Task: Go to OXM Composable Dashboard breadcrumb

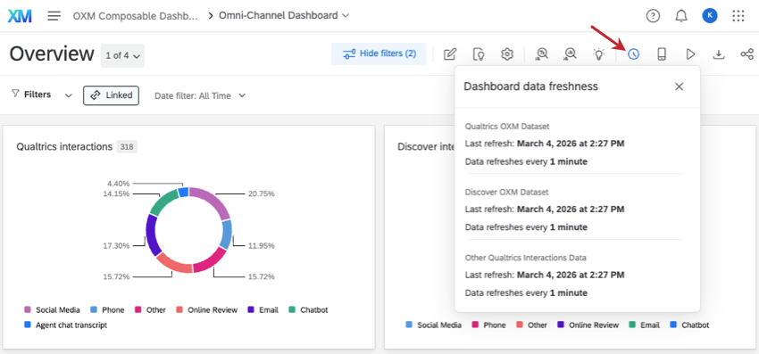Action: pyautogui.click(x=136, y=15)
